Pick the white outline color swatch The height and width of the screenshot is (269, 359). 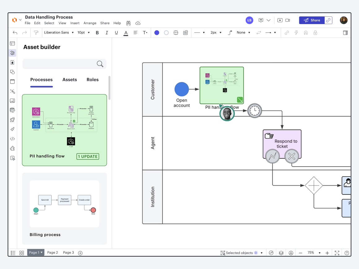click(167, 33)
